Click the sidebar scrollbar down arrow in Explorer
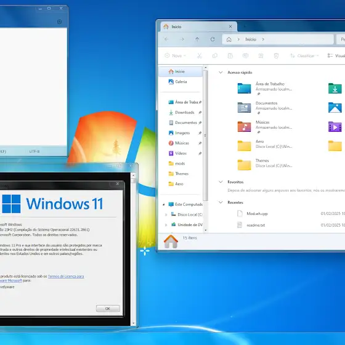The width and height of the screenshot is (345, 345). [206, 230]
